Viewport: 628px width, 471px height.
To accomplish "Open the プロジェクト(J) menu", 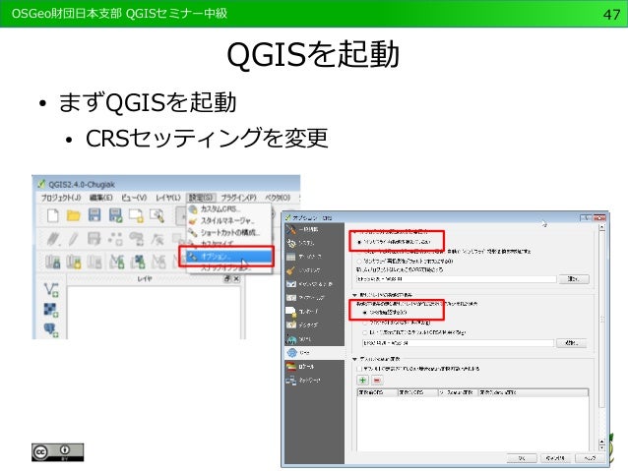I will pos(61,198).
